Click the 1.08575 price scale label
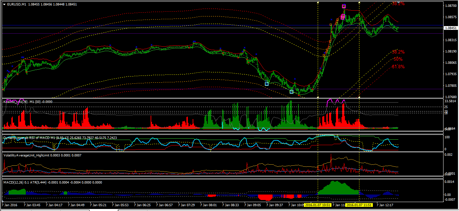Screen dimensions: 459x211 pos(451,17)
